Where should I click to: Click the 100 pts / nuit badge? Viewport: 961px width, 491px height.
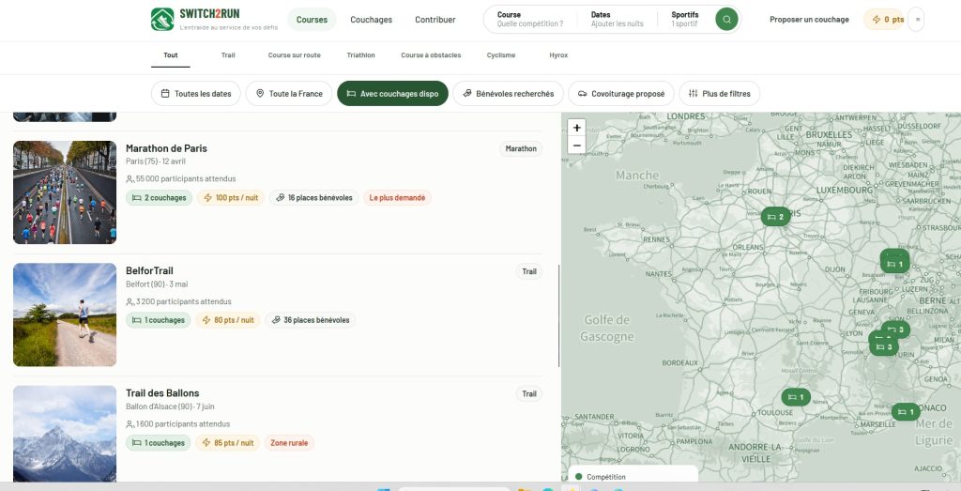pos(231,198)
